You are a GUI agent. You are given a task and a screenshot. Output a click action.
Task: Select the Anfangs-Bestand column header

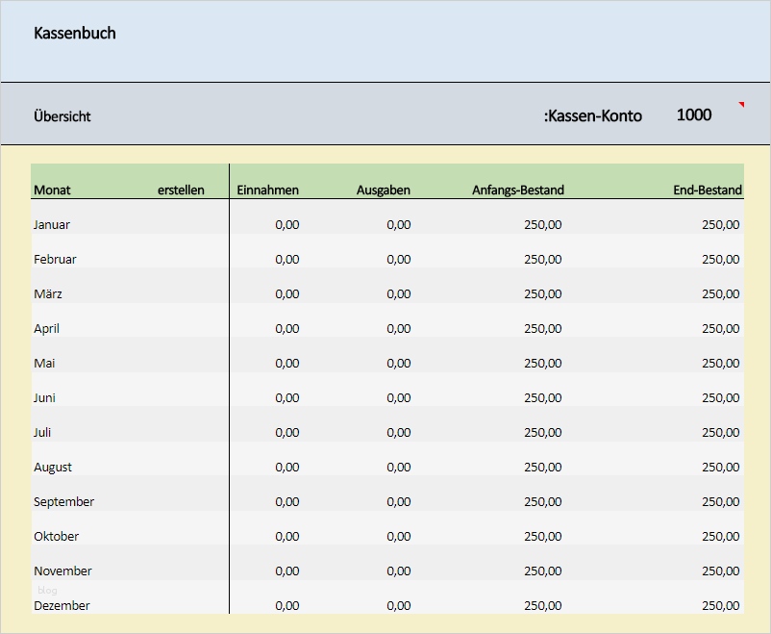click(x=515, y=190)
